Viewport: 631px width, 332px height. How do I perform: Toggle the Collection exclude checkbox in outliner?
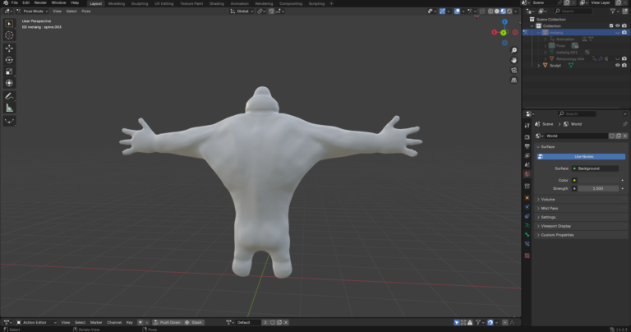tap(610, 25)
